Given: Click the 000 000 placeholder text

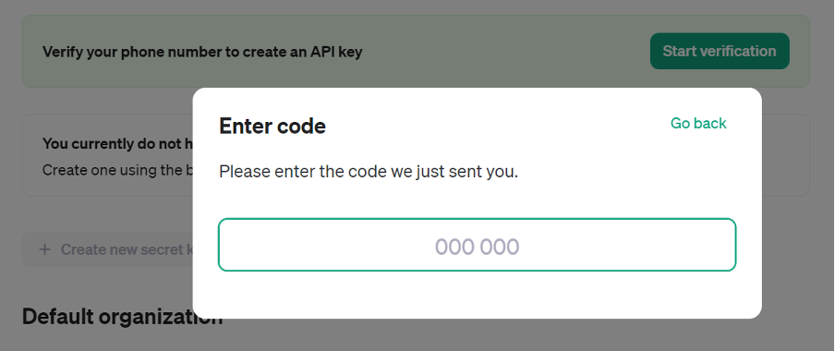Looking at the screenshot, I should click(477, 247).
